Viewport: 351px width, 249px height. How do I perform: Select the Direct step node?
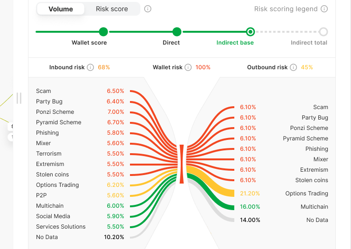pyautogui.click(x=177, y=32)
